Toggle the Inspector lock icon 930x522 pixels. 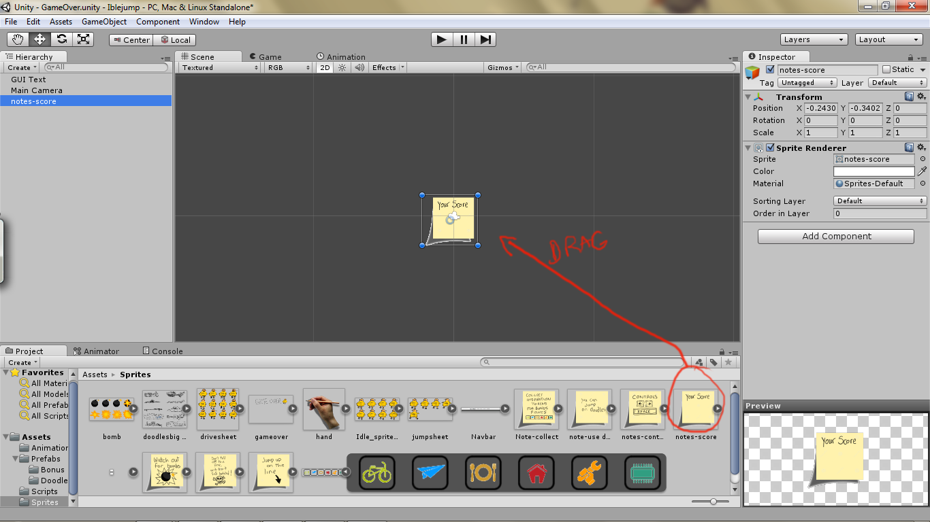(911, 58)
